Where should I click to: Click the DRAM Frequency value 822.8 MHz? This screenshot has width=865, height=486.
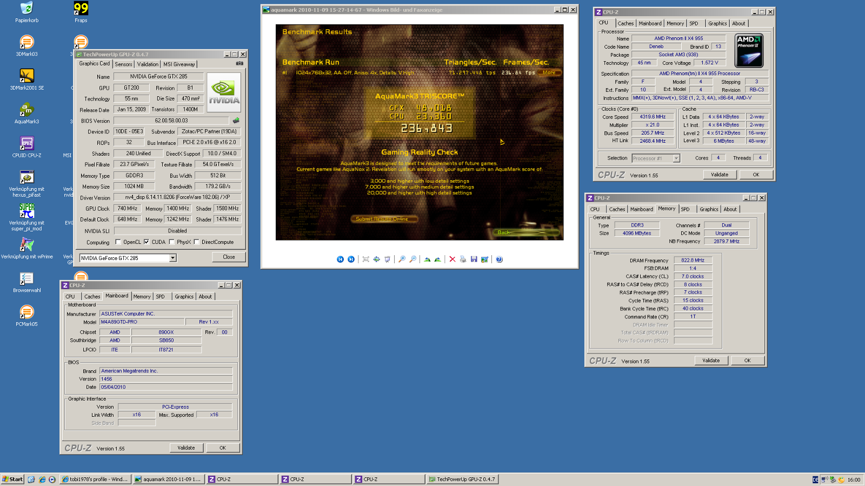click(x=693, y=261)
